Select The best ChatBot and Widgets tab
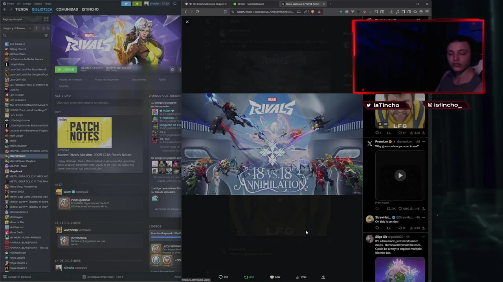 207,4
